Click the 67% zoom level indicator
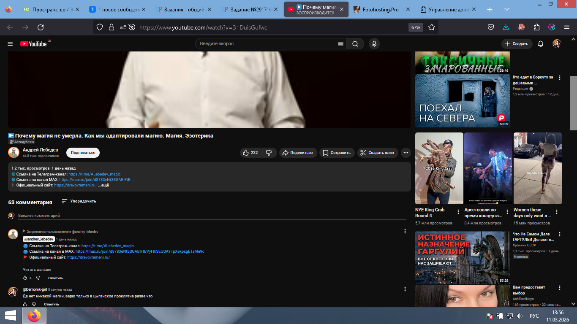 point(416,27)
